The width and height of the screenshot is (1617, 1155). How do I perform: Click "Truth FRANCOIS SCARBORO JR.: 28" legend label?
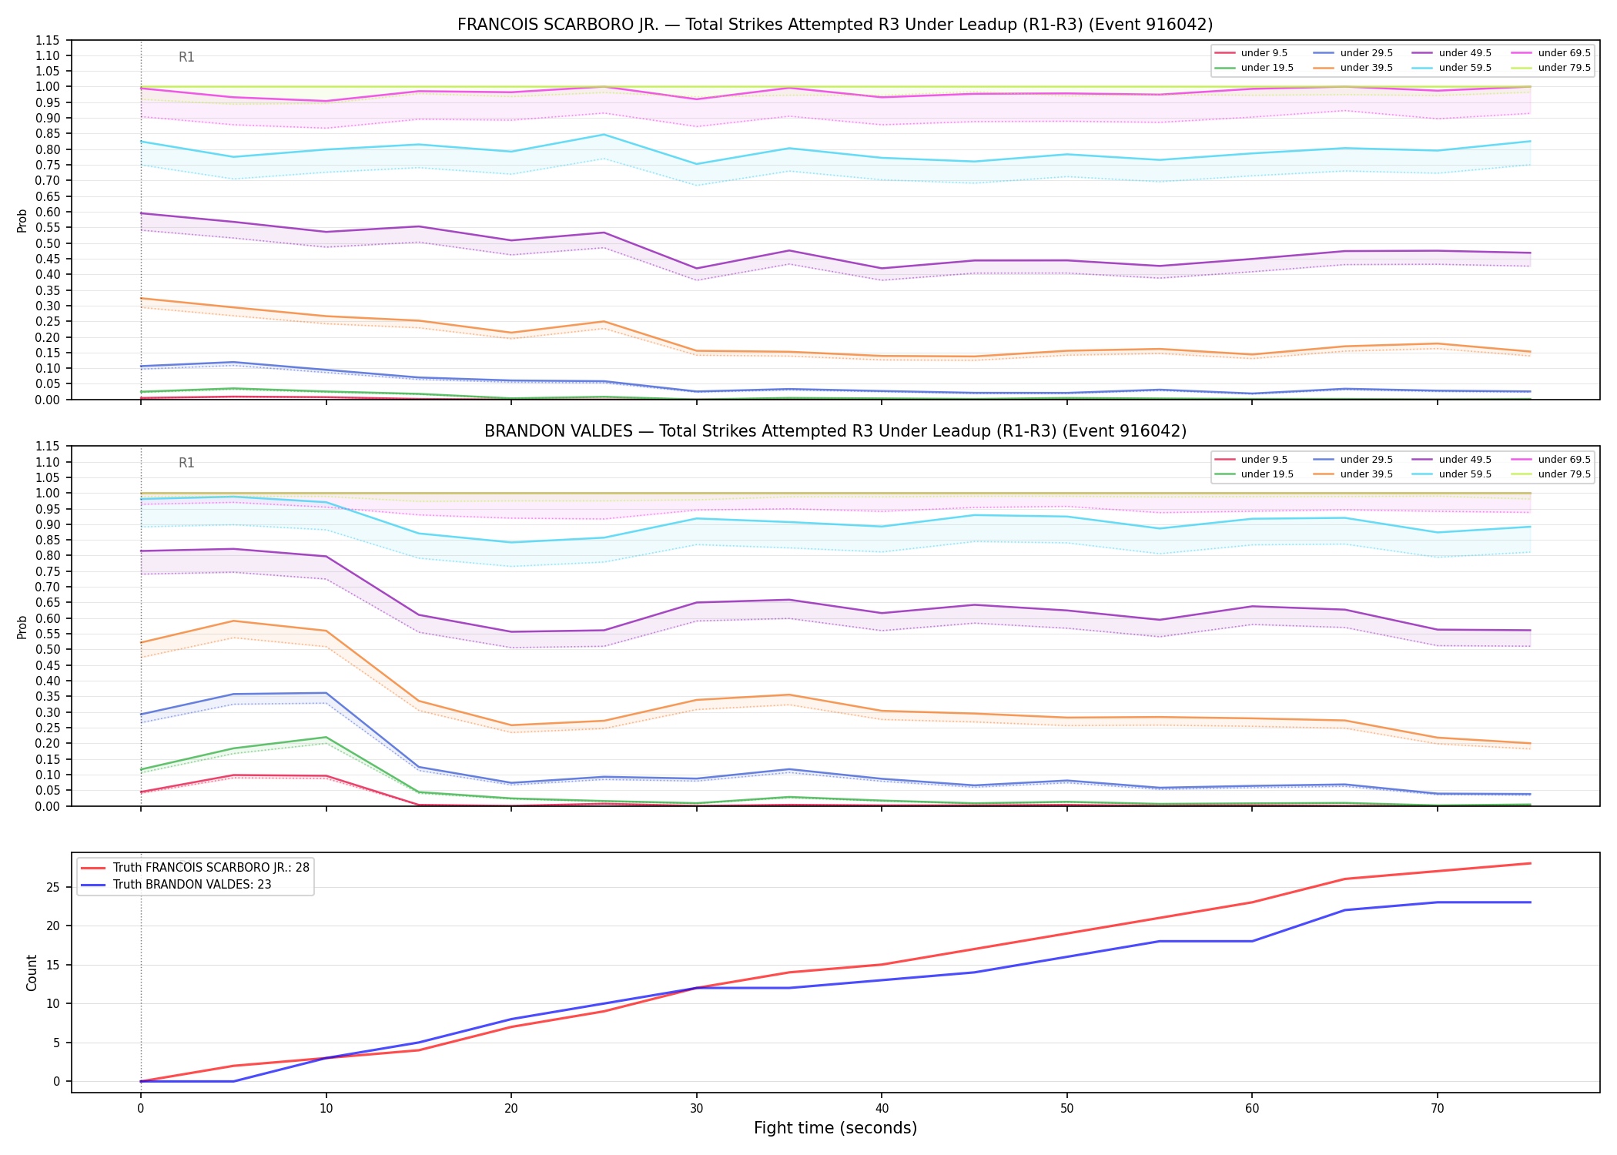click(x=211, y=868)
